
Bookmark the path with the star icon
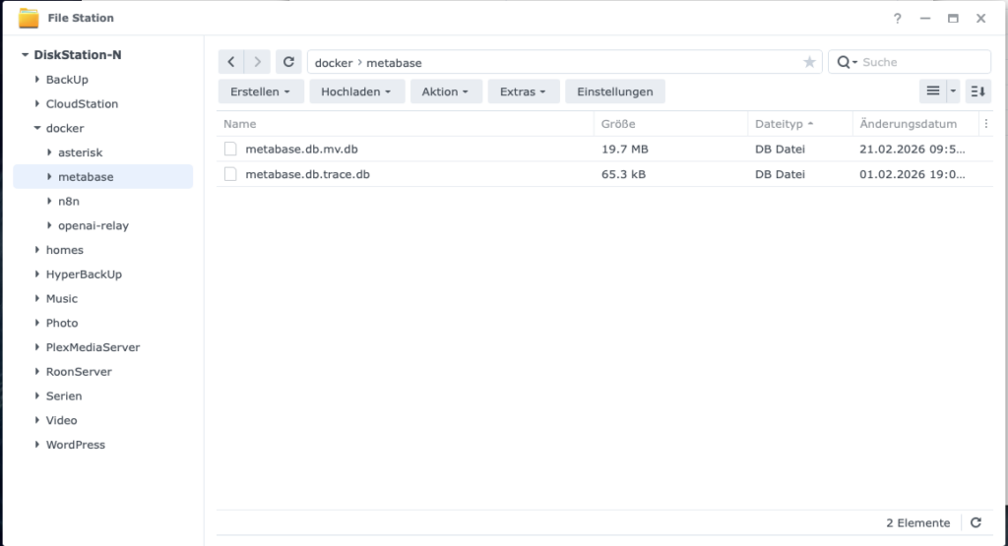click(809, 62)
